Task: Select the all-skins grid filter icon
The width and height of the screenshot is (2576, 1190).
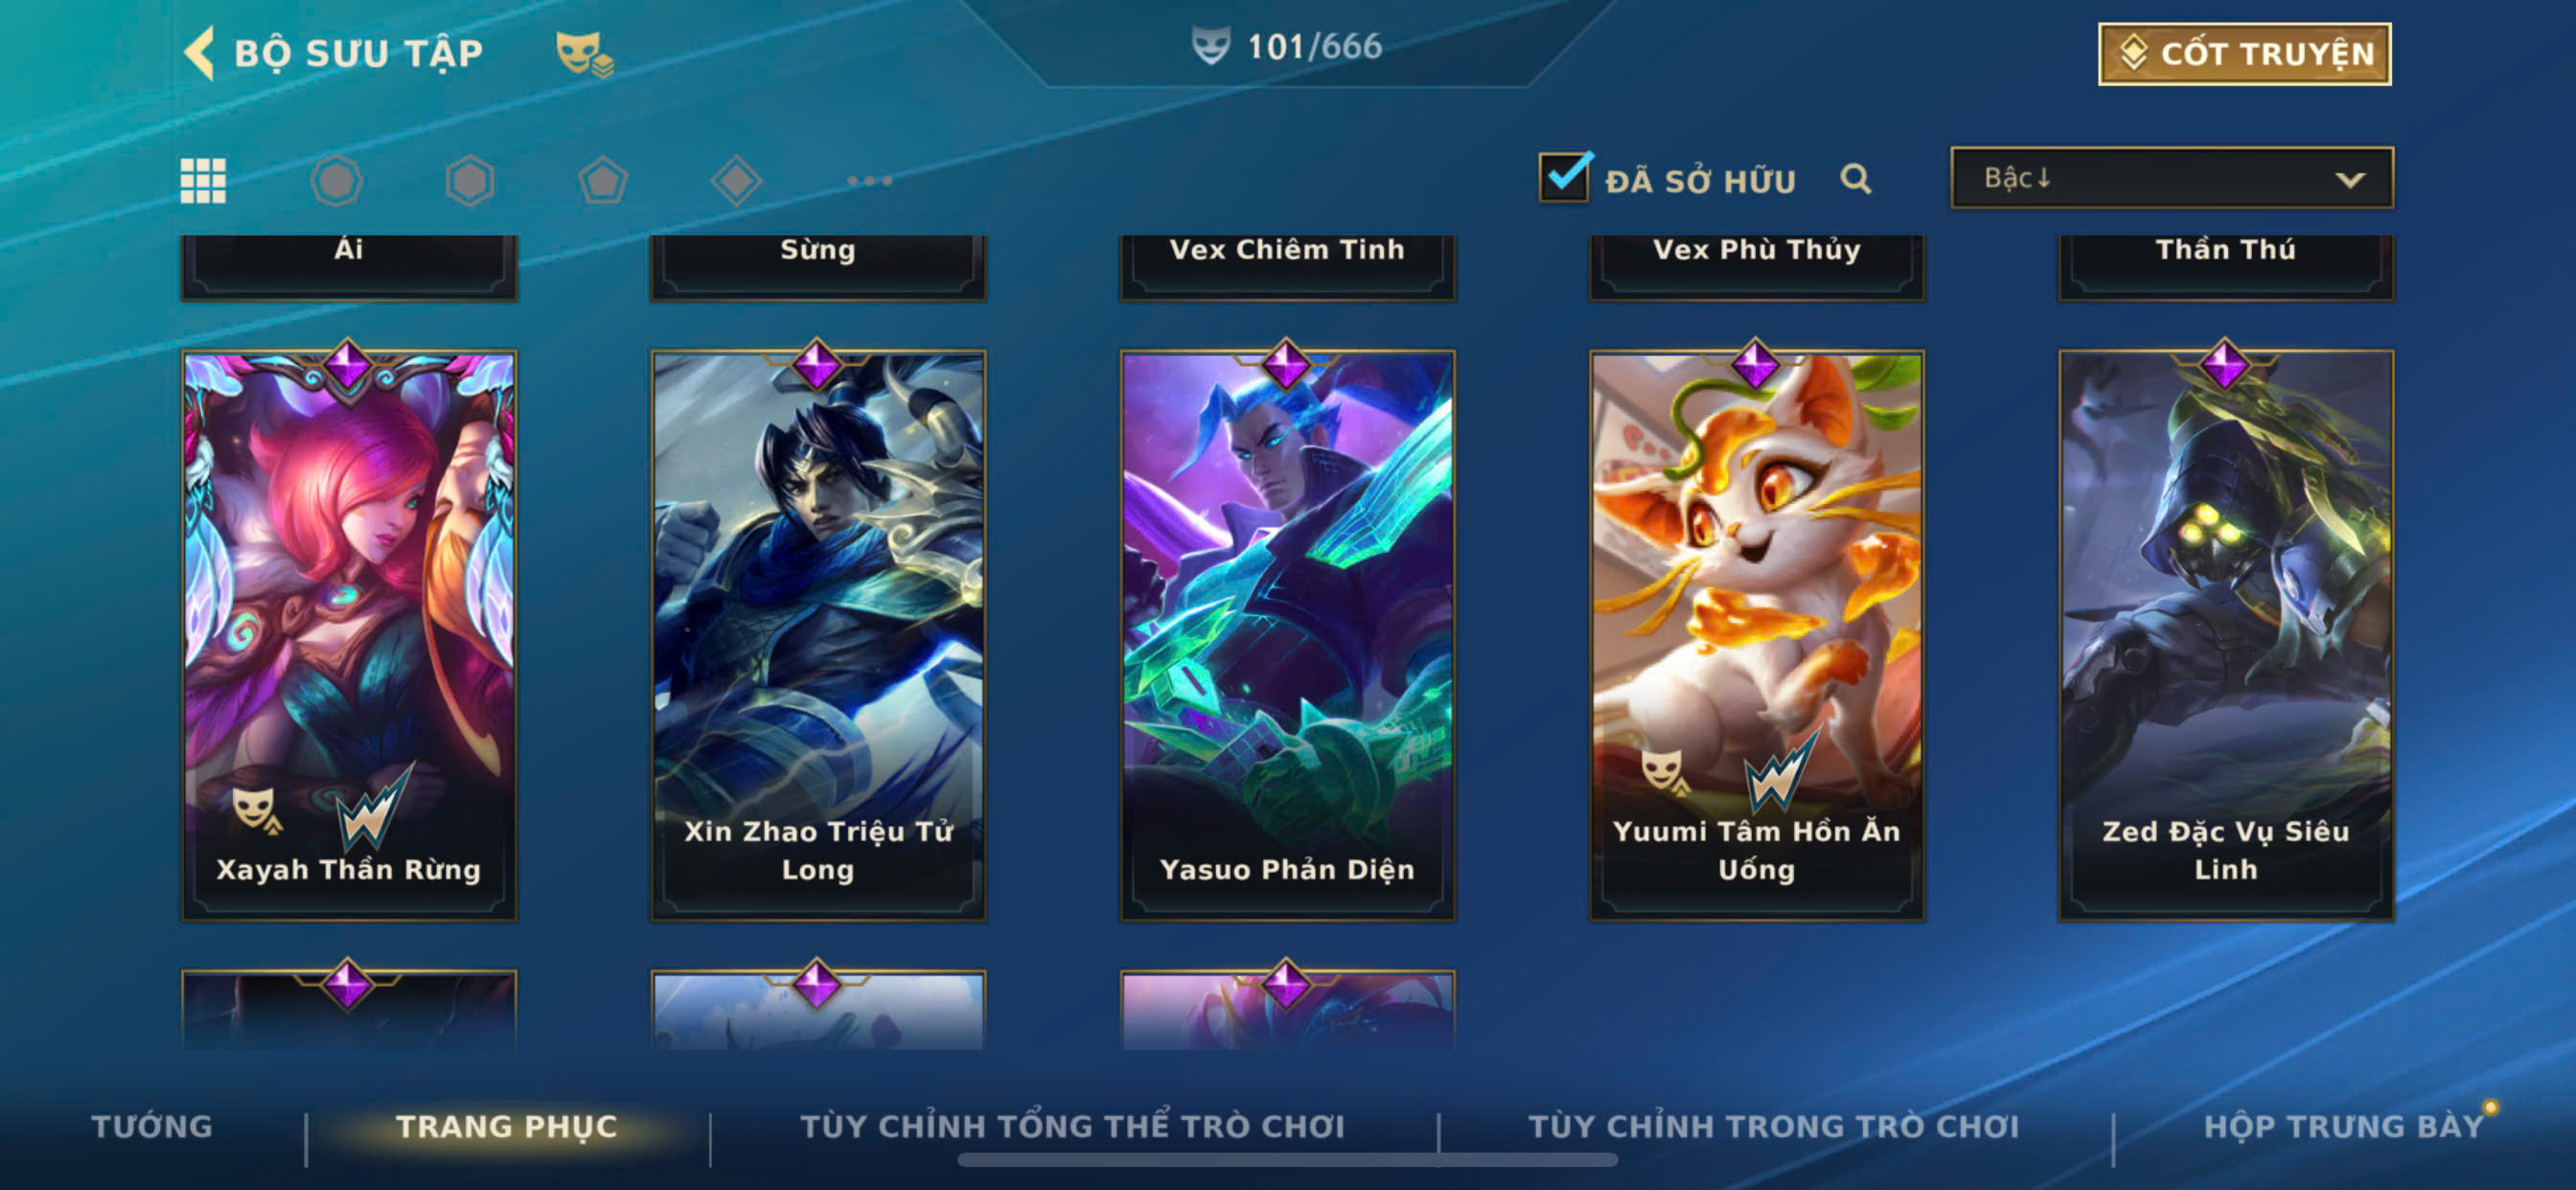Action: (203, 181)
